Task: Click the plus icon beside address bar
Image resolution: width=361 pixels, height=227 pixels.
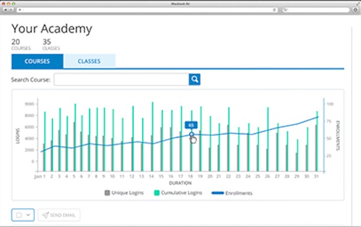Action: (x=20, y=10)
